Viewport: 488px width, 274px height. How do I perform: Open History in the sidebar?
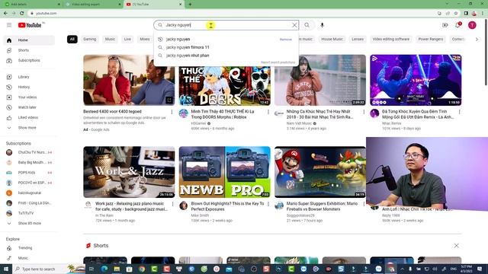click(x=29, y=87)
